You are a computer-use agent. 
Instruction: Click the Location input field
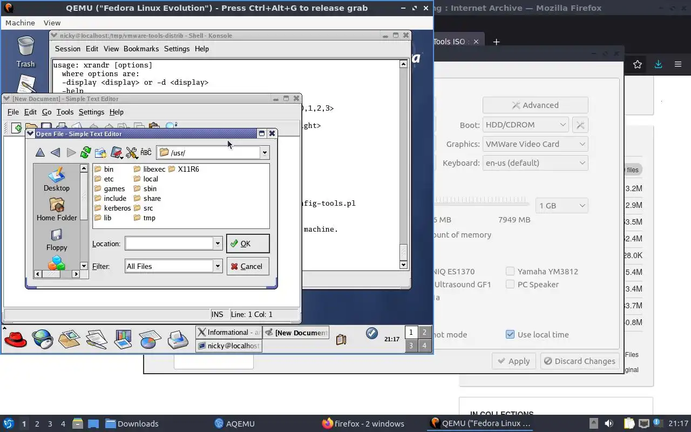[x=170, y=244]
